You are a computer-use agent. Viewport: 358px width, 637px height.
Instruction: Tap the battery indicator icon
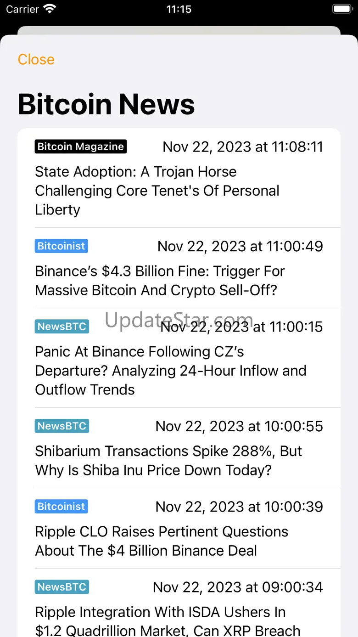(x=342, y=9)
